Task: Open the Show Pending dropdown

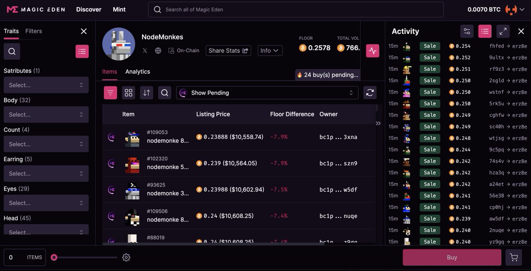Action: point(267,93)
